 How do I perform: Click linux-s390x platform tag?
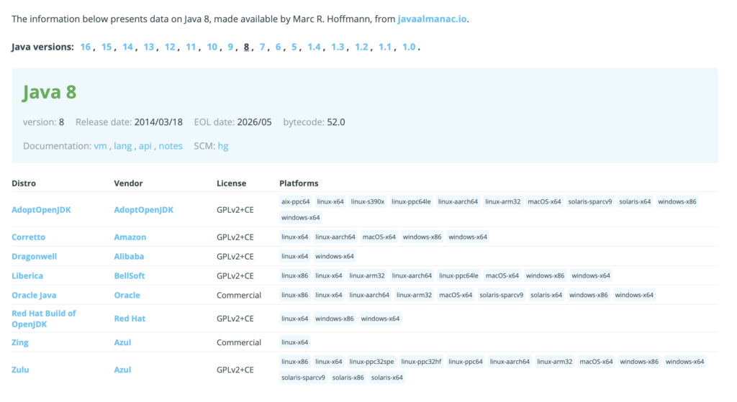368,201
